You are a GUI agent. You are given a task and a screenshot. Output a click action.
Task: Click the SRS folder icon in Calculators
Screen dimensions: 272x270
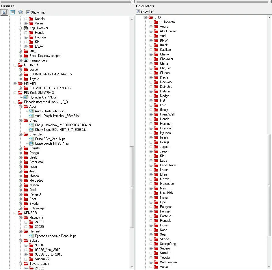[151, 17]
